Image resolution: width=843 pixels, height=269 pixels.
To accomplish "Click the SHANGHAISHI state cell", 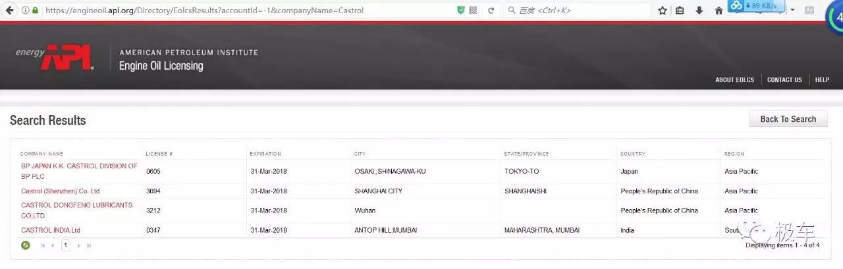I will point(526,191).
